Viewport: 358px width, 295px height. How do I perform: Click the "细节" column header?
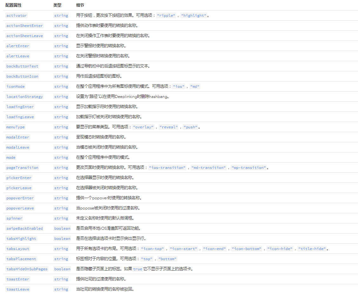80,5
